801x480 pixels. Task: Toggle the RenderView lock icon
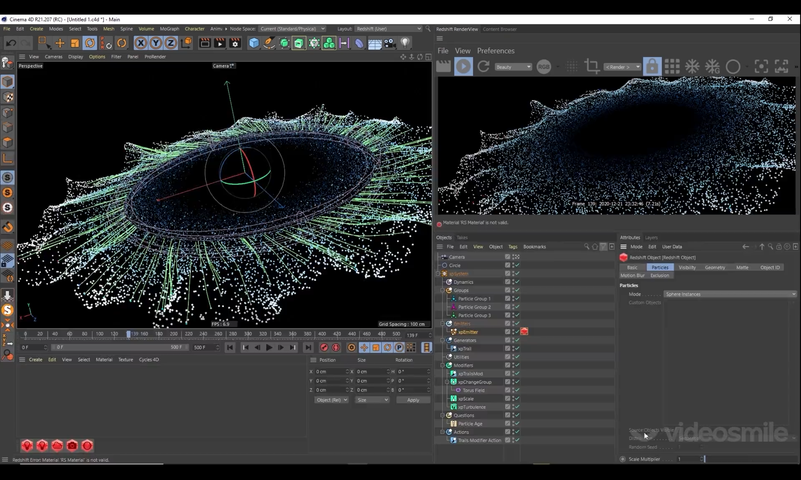tap(652, 67)
